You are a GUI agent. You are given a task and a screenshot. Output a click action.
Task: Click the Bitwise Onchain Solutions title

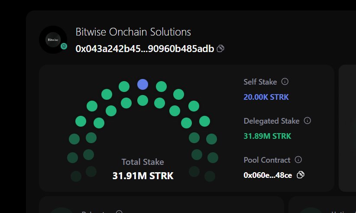tap(133, 32)
